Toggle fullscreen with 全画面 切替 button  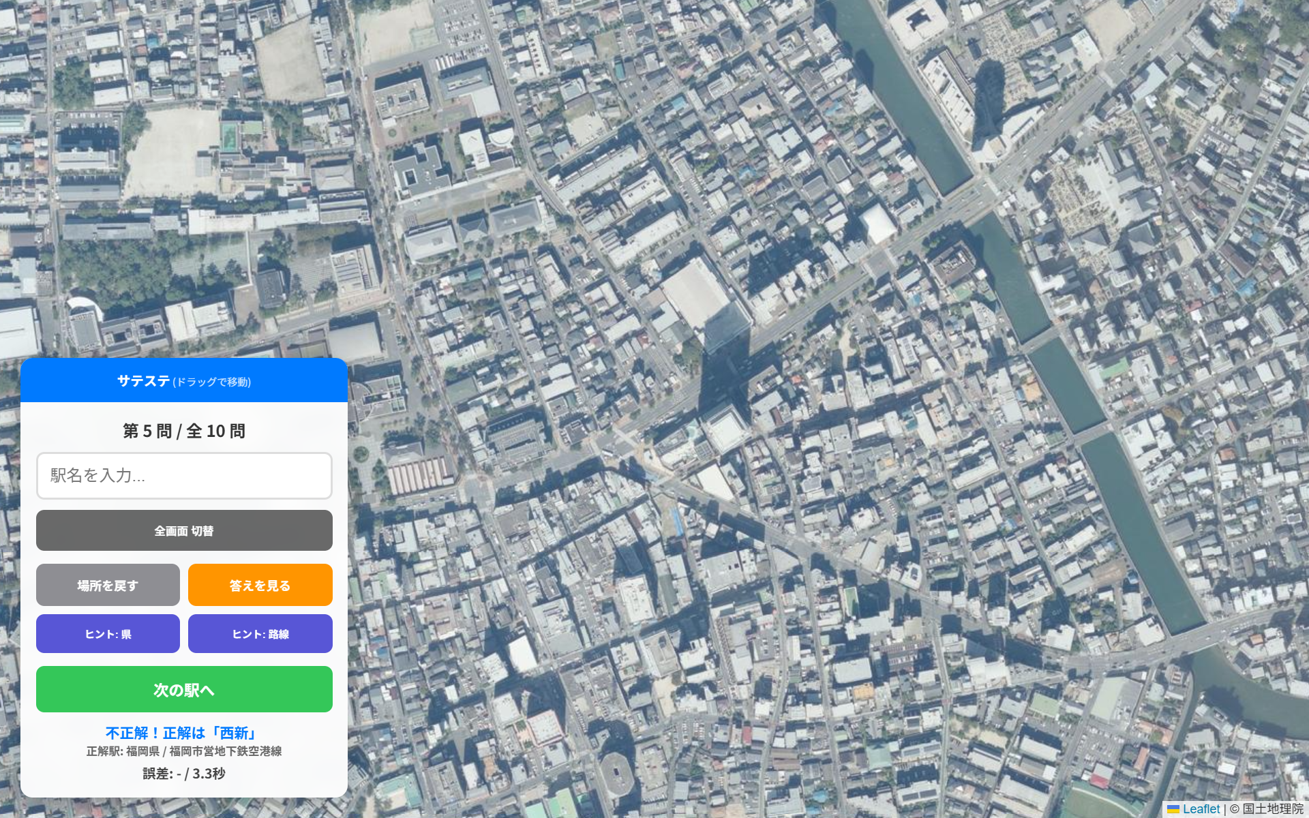pos(184,530)
